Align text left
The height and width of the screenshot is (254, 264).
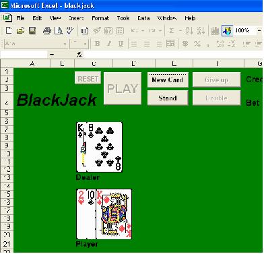coord(134,44)
